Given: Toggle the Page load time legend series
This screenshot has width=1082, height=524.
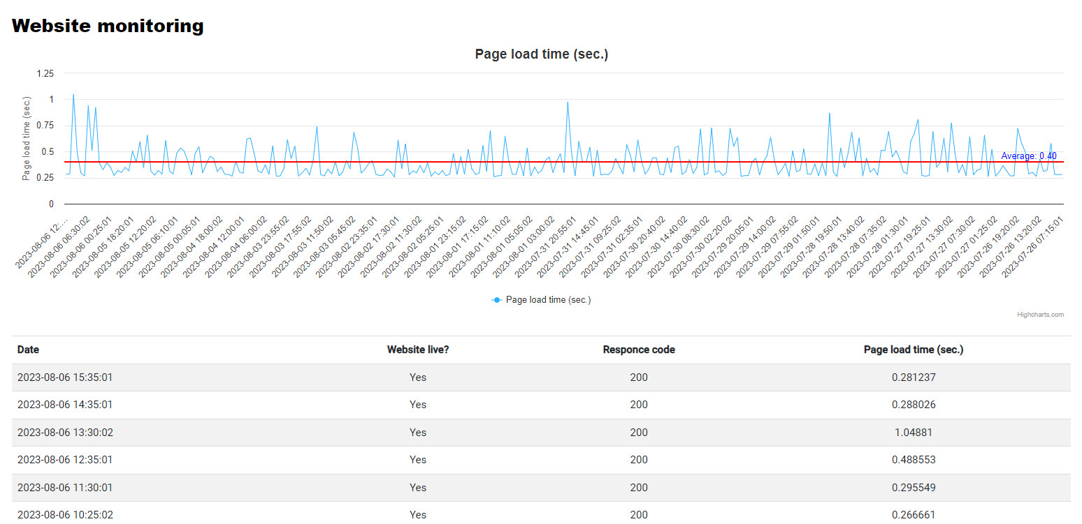Looking at the screenshot, I should 548,300.
